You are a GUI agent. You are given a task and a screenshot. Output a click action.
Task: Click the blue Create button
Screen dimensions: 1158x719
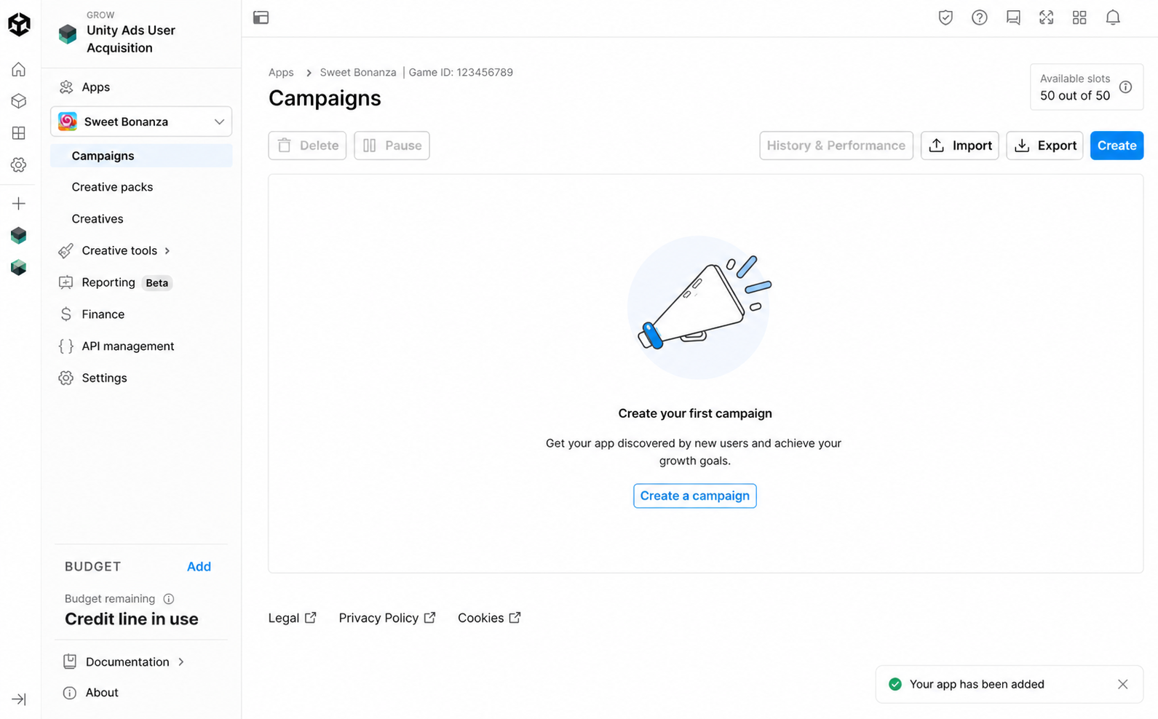coord(1117,146)
